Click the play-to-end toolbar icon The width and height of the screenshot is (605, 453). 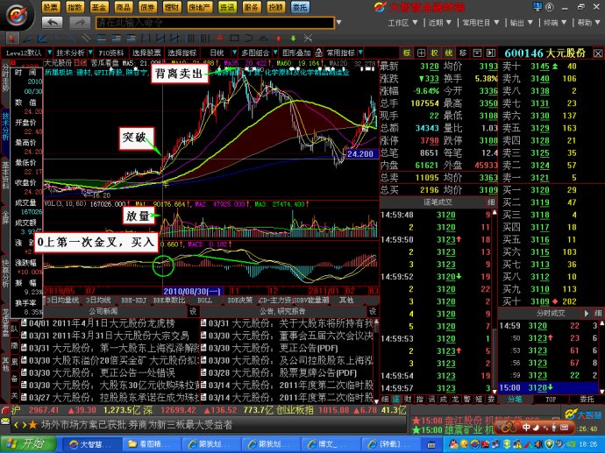click(491, 53)
